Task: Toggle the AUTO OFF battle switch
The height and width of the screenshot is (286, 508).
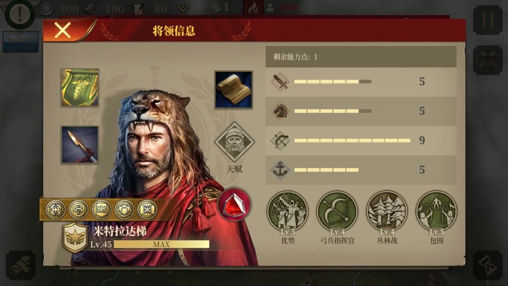Action: 488,60
